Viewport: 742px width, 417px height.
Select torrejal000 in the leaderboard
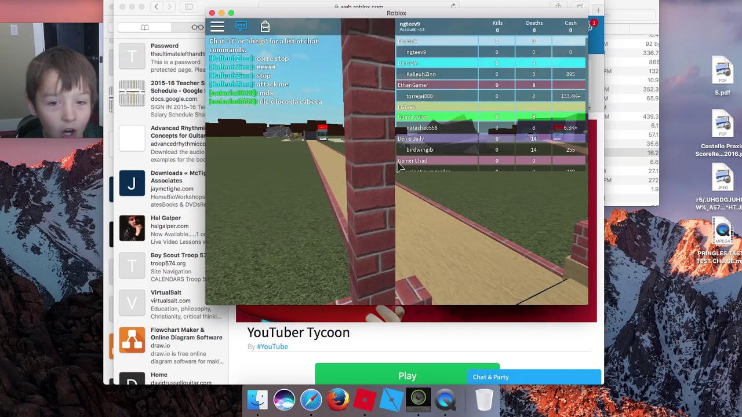point(490,96)
